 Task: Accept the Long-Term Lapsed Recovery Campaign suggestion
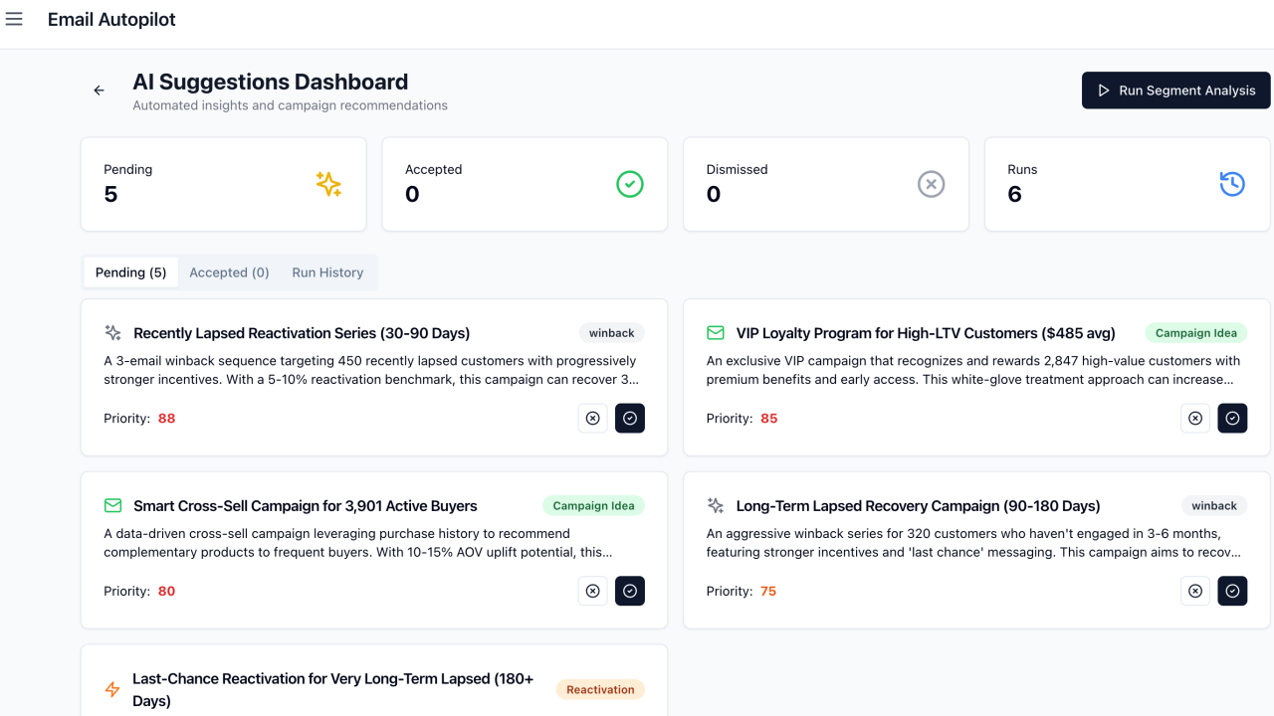(1232, 591)
